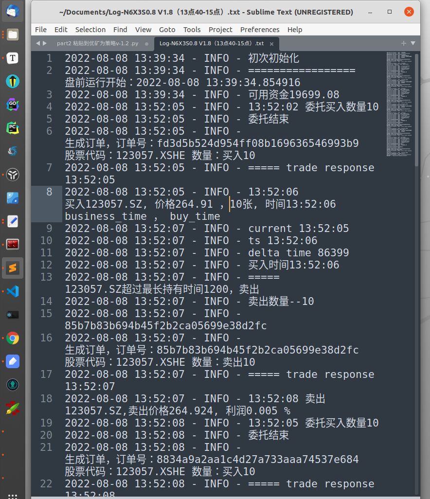The height and width of the screenshot is (499, 430).
Task: Select Sublime Text icon in the dock
Action: pyautogui.click(x=13, y=268)
